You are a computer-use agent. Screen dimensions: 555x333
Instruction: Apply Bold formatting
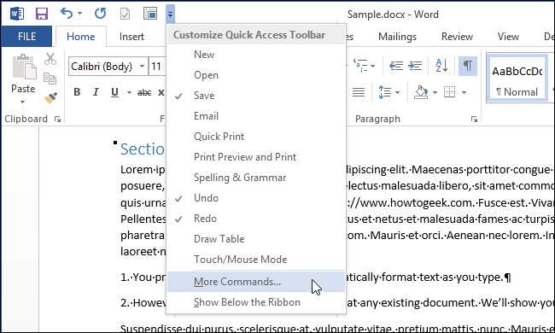pyautogui.click(x=77, y=92)
